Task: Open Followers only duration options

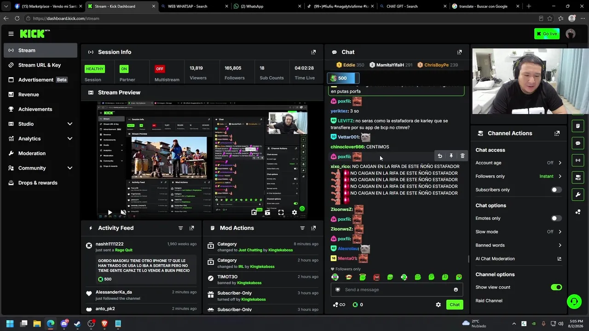Action: (519, 176)
